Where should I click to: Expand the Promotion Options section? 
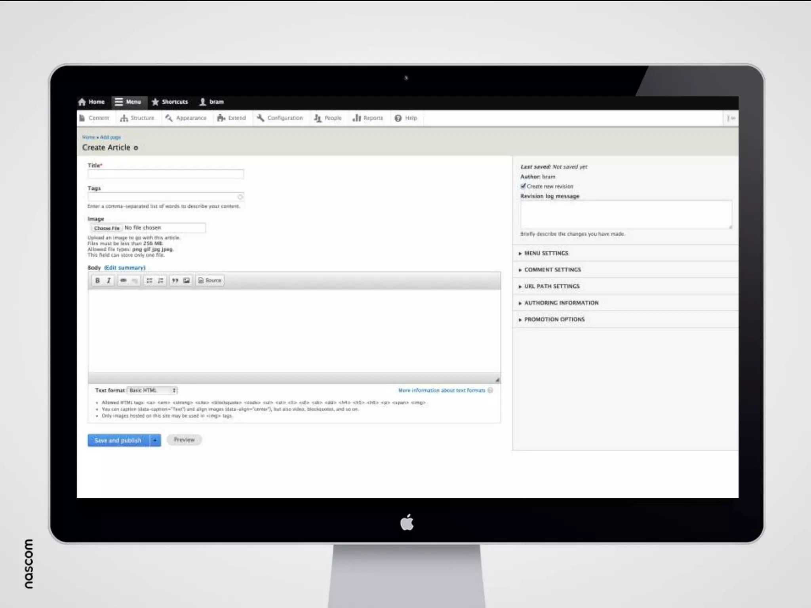[x=554, y=319]
